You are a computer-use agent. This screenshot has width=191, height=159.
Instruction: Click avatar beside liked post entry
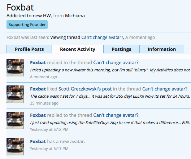pos(15,94)
